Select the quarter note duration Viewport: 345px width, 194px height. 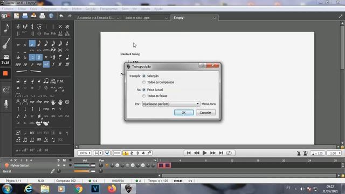[32, 44]
